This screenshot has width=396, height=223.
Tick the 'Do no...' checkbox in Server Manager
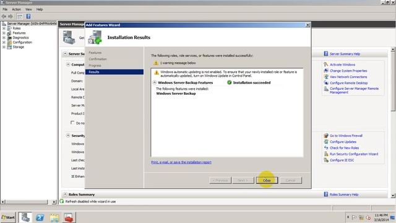coord(72,123)
